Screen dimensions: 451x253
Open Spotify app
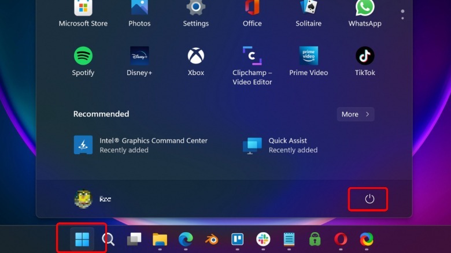(x=83, y=61)
